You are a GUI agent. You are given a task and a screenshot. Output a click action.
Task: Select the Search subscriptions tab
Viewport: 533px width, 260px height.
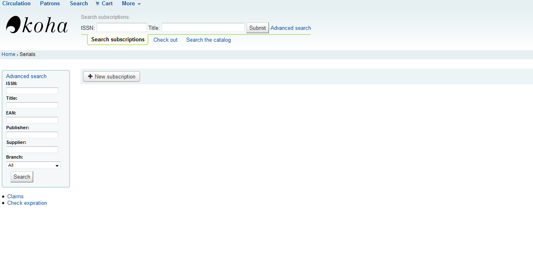[118, 40]
